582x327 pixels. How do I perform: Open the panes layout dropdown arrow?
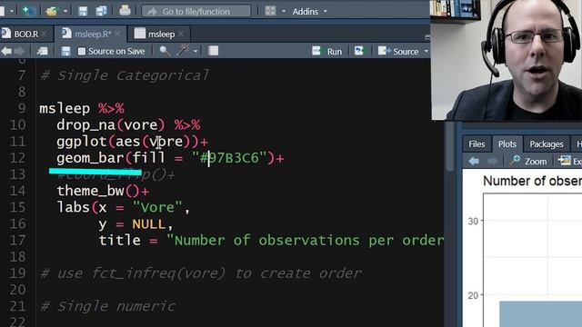click(x=284, y=12)
